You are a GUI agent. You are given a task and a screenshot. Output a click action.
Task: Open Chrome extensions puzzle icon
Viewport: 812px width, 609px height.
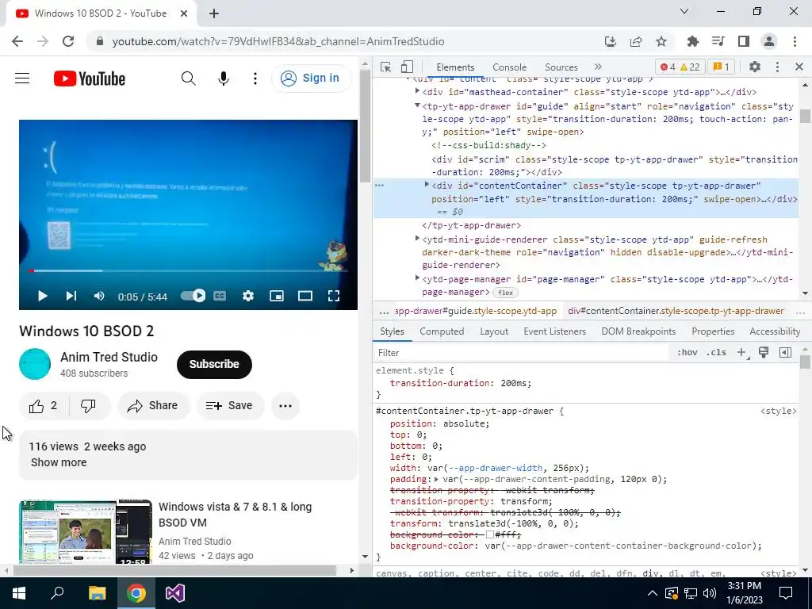(x=692, y=41)
